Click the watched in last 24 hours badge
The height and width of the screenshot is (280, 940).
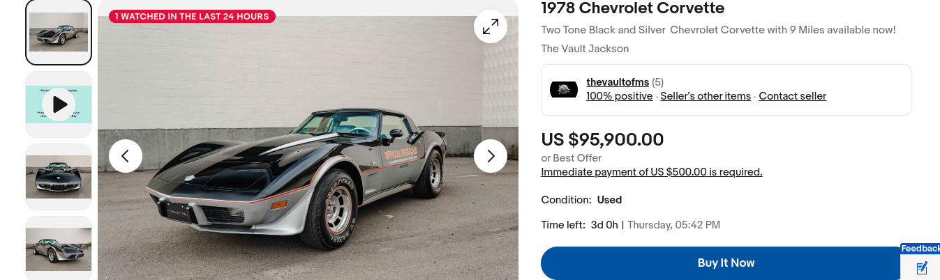coord(192,16)
